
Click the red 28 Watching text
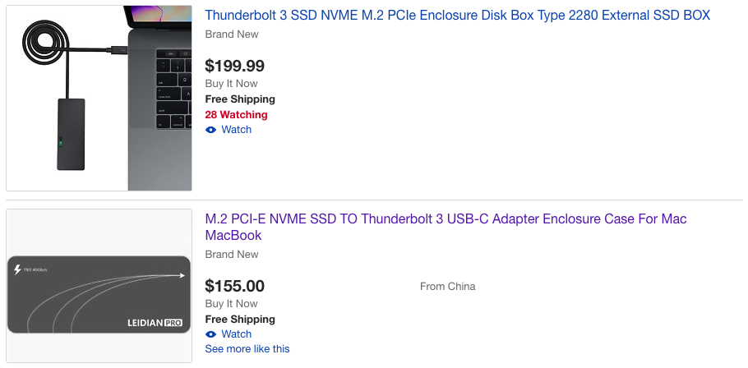tap(236, 115)
